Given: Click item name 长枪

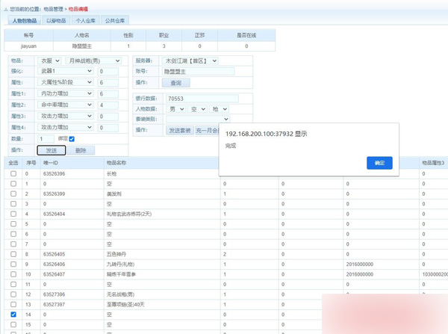Looking at the screenshot, I should click(111, 174).
